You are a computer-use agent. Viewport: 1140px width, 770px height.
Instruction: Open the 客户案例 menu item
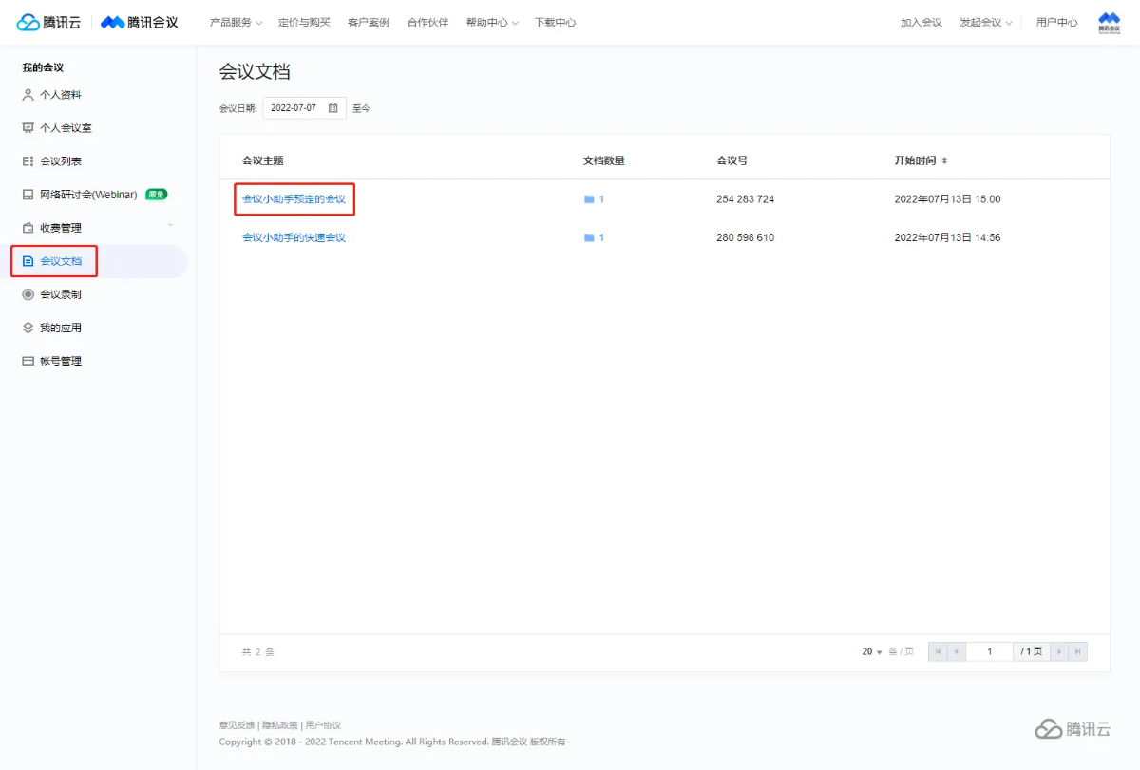(369, 22)
